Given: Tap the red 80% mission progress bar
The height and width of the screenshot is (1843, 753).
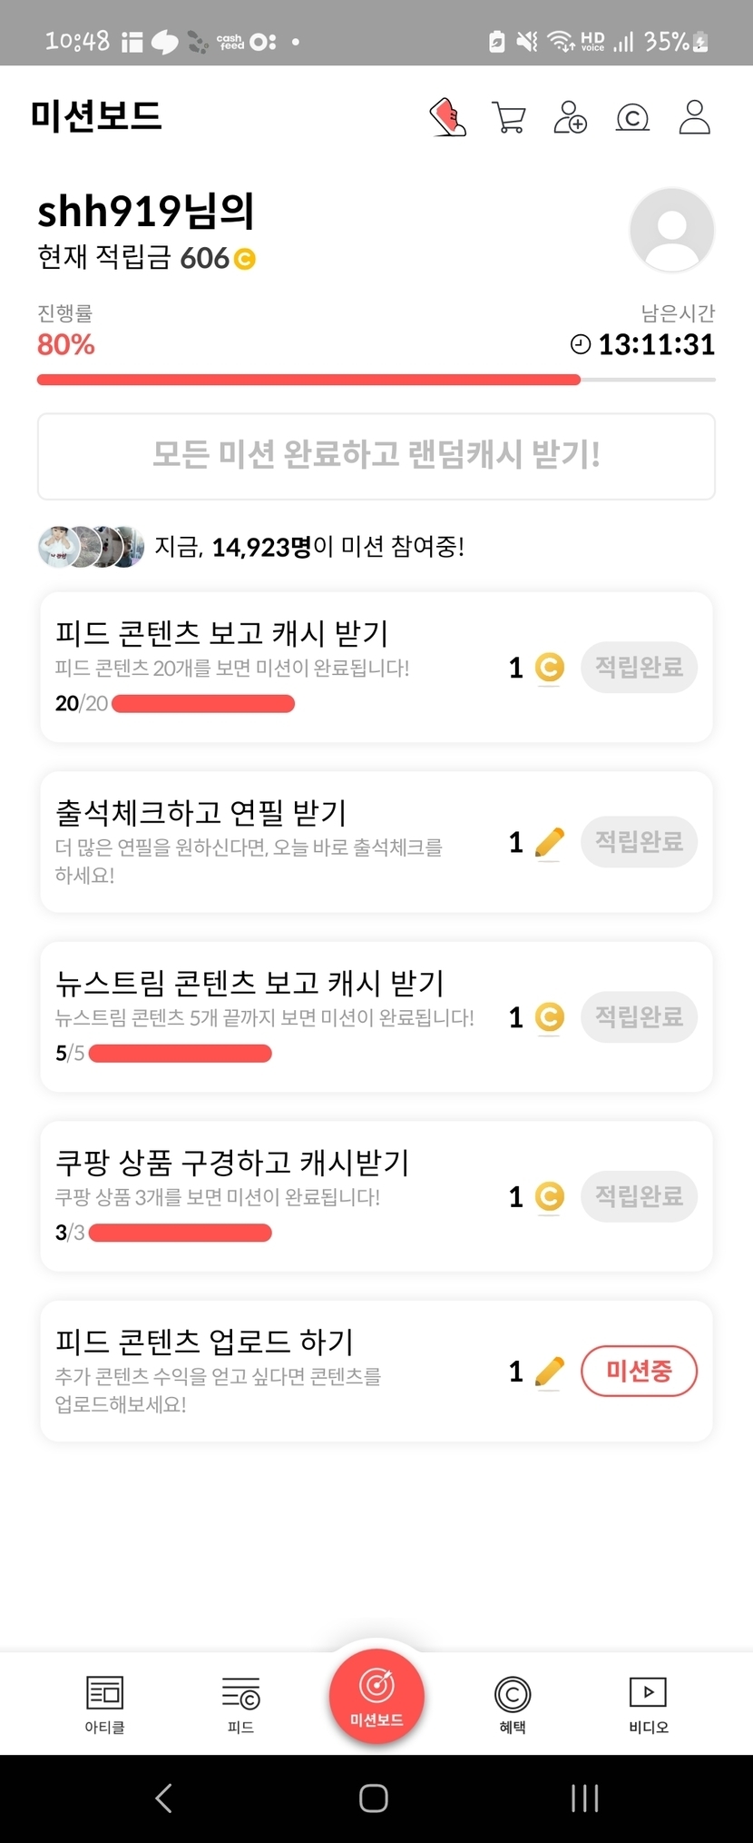Looking at the screenshot, I should click(x=308, y=380).
